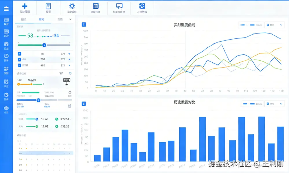Click the black device connector icon
The width and height of the screenshot is (289, 173).
coord(67,81)
